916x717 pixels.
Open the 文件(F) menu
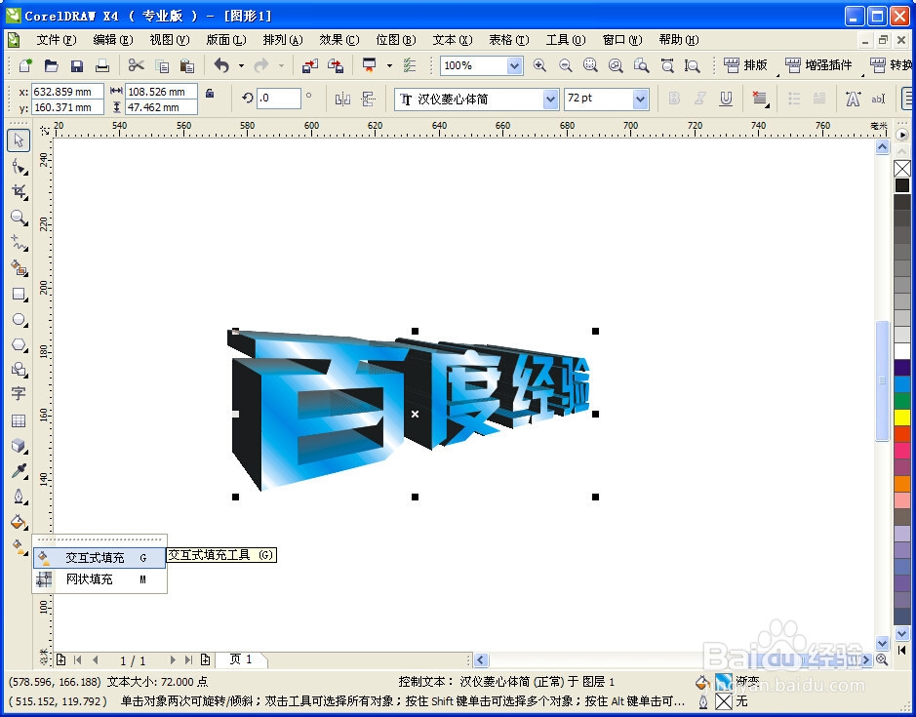56,40
